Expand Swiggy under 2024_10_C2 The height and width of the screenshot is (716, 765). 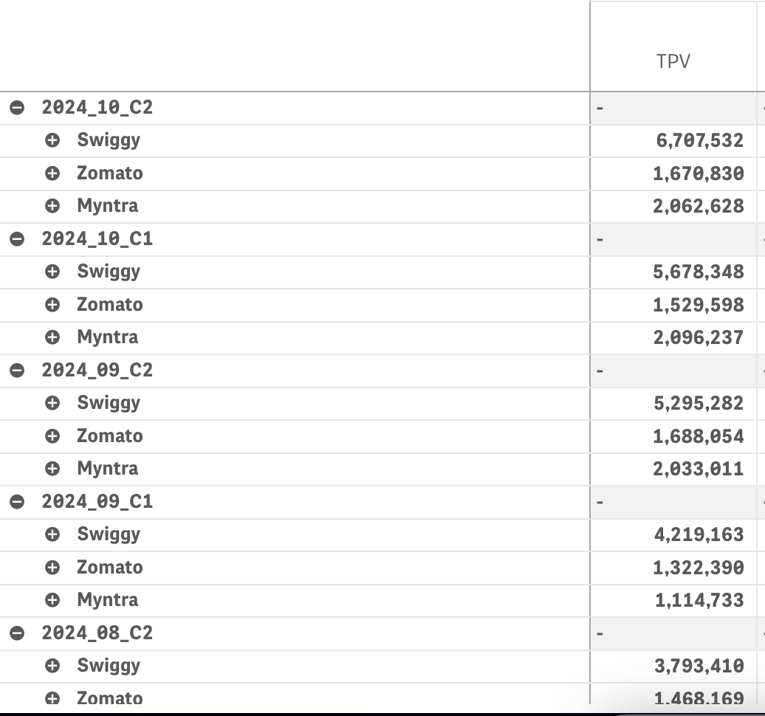52,140
